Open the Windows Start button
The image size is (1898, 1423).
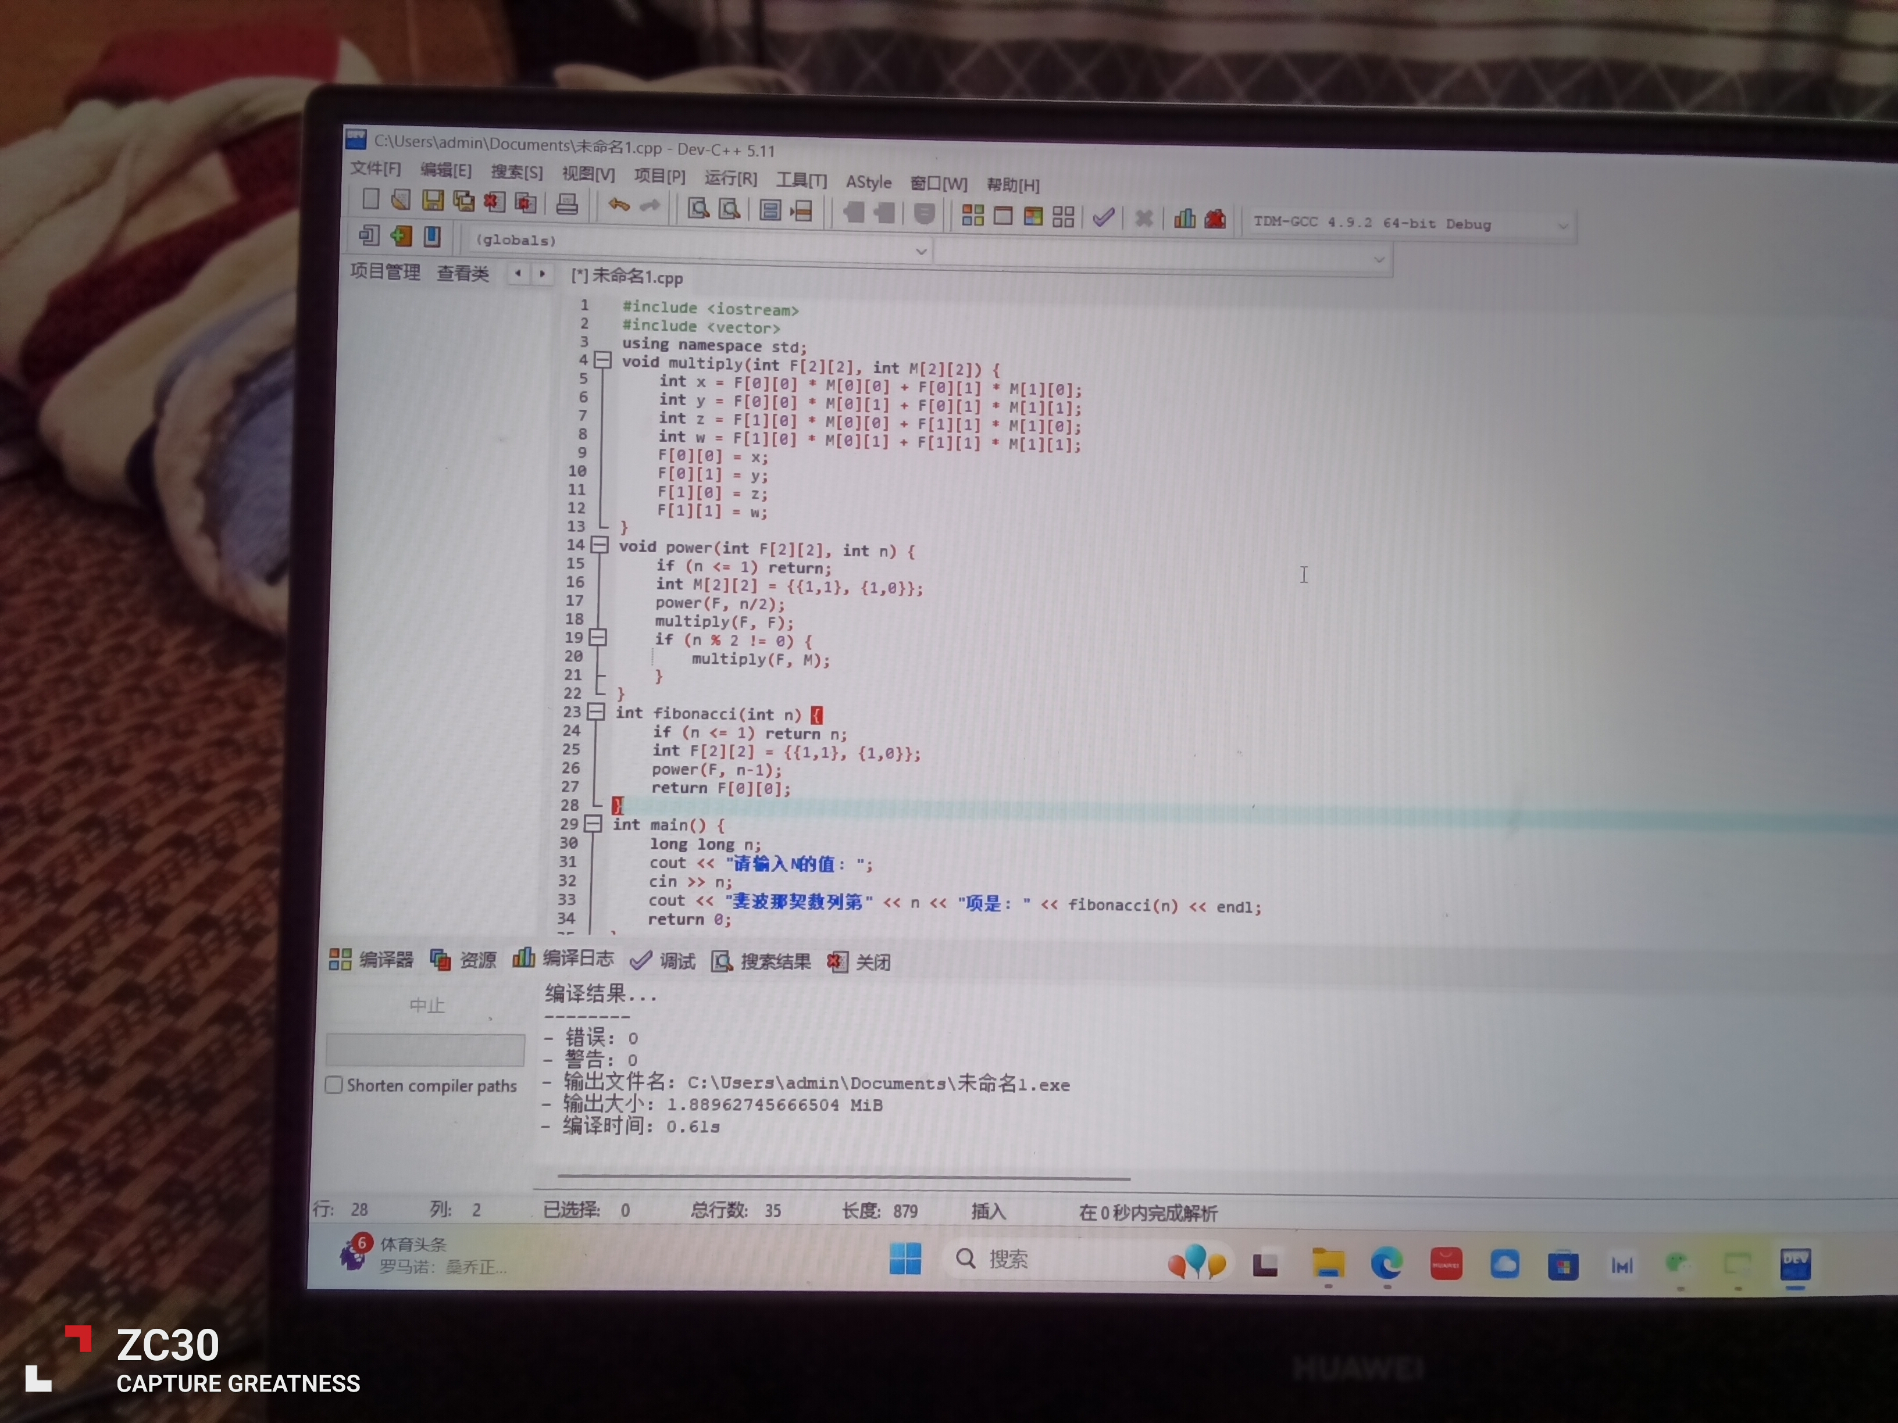coord(905,1258)
